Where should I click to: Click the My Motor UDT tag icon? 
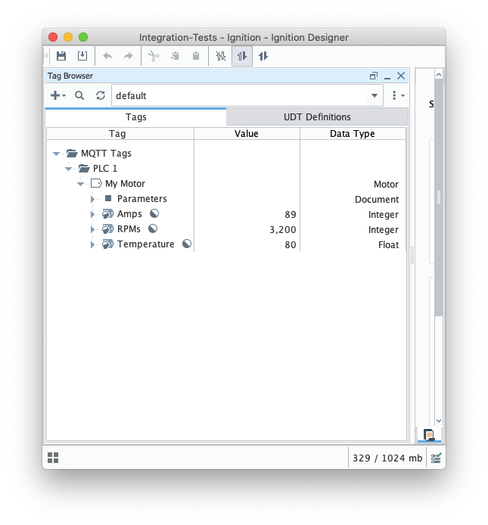coord(96,184)
